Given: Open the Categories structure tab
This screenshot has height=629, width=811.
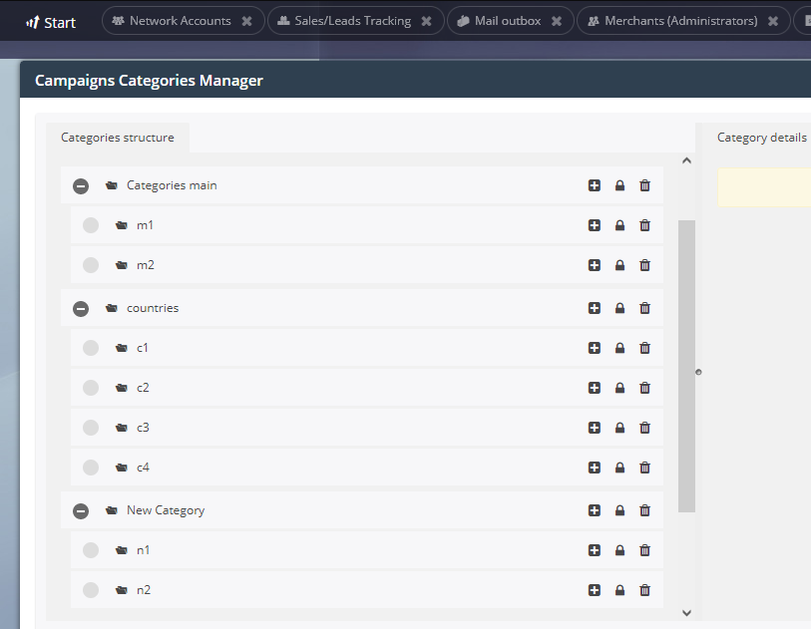Looking at the screenshot, I should click(118, 138).
